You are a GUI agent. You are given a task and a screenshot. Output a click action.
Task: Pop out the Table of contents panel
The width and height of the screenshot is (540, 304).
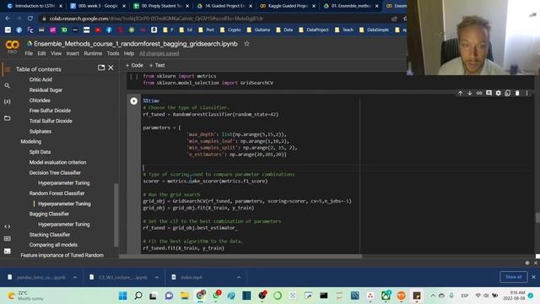[x=101, y=68]
